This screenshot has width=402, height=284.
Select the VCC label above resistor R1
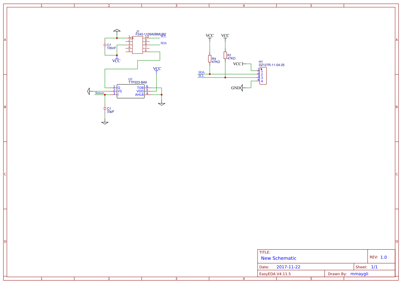[225, 35]
